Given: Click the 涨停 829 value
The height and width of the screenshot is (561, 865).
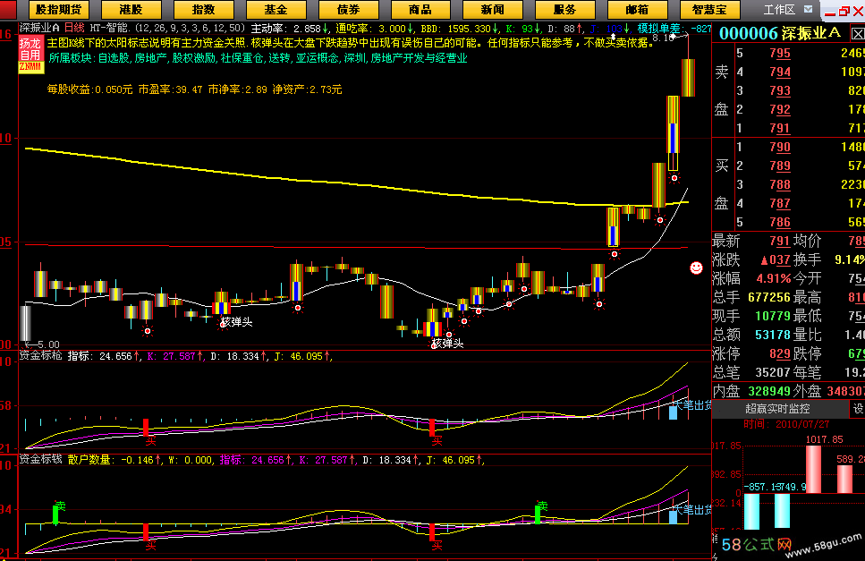Looking at the screenshot, I should coord(779,353).
